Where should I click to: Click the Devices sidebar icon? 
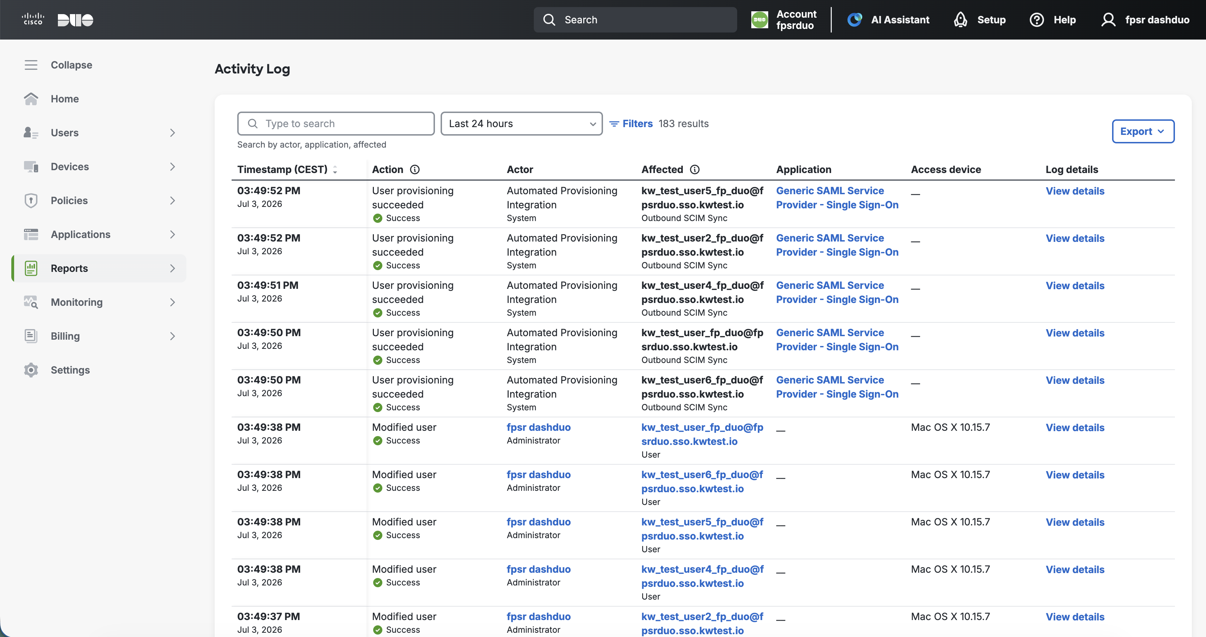31,167
